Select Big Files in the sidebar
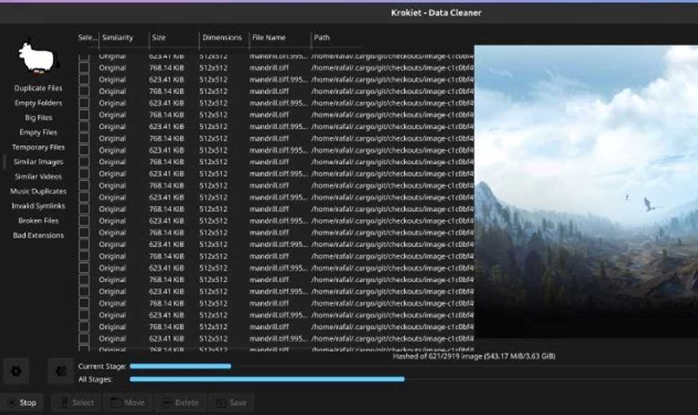Image resolution: width=698 pixels, height=415 pixels. pyautogui.click(x=38, y=118)
